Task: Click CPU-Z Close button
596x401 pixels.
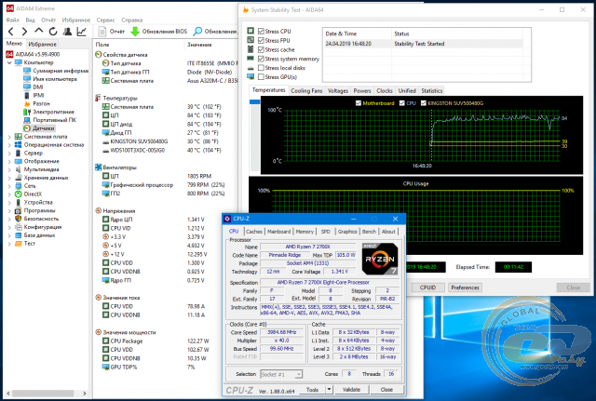Action: pyautogui.click(x=386, y=389)
